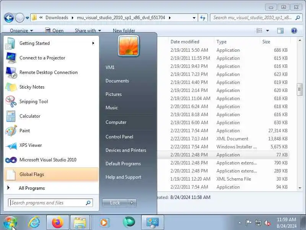Open Remote Desktop Connection

pyautogui.click(x=51, y=72)
